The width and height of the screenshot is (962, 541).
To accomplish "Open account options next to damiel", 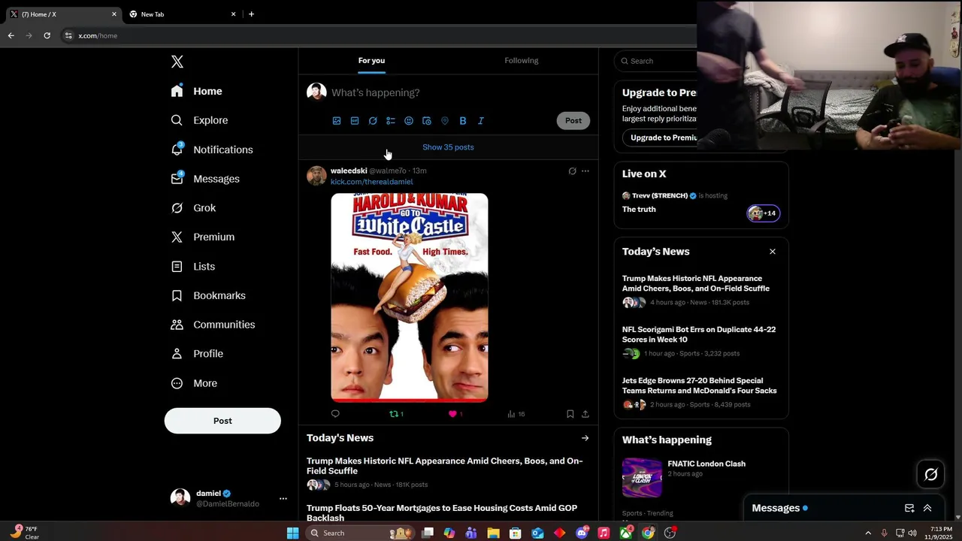I will click(283, 498).
